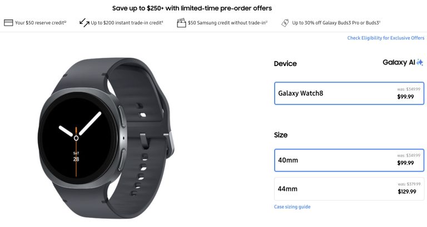427x227 pixels.
Task: Click the discount tag icon near Buds3 offer
Action: pyautogui.click(x=285, y=23)
